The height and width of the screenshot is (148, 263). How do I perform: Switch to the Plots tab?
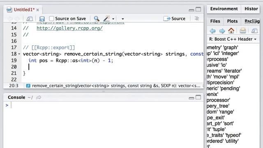[232, 21]
